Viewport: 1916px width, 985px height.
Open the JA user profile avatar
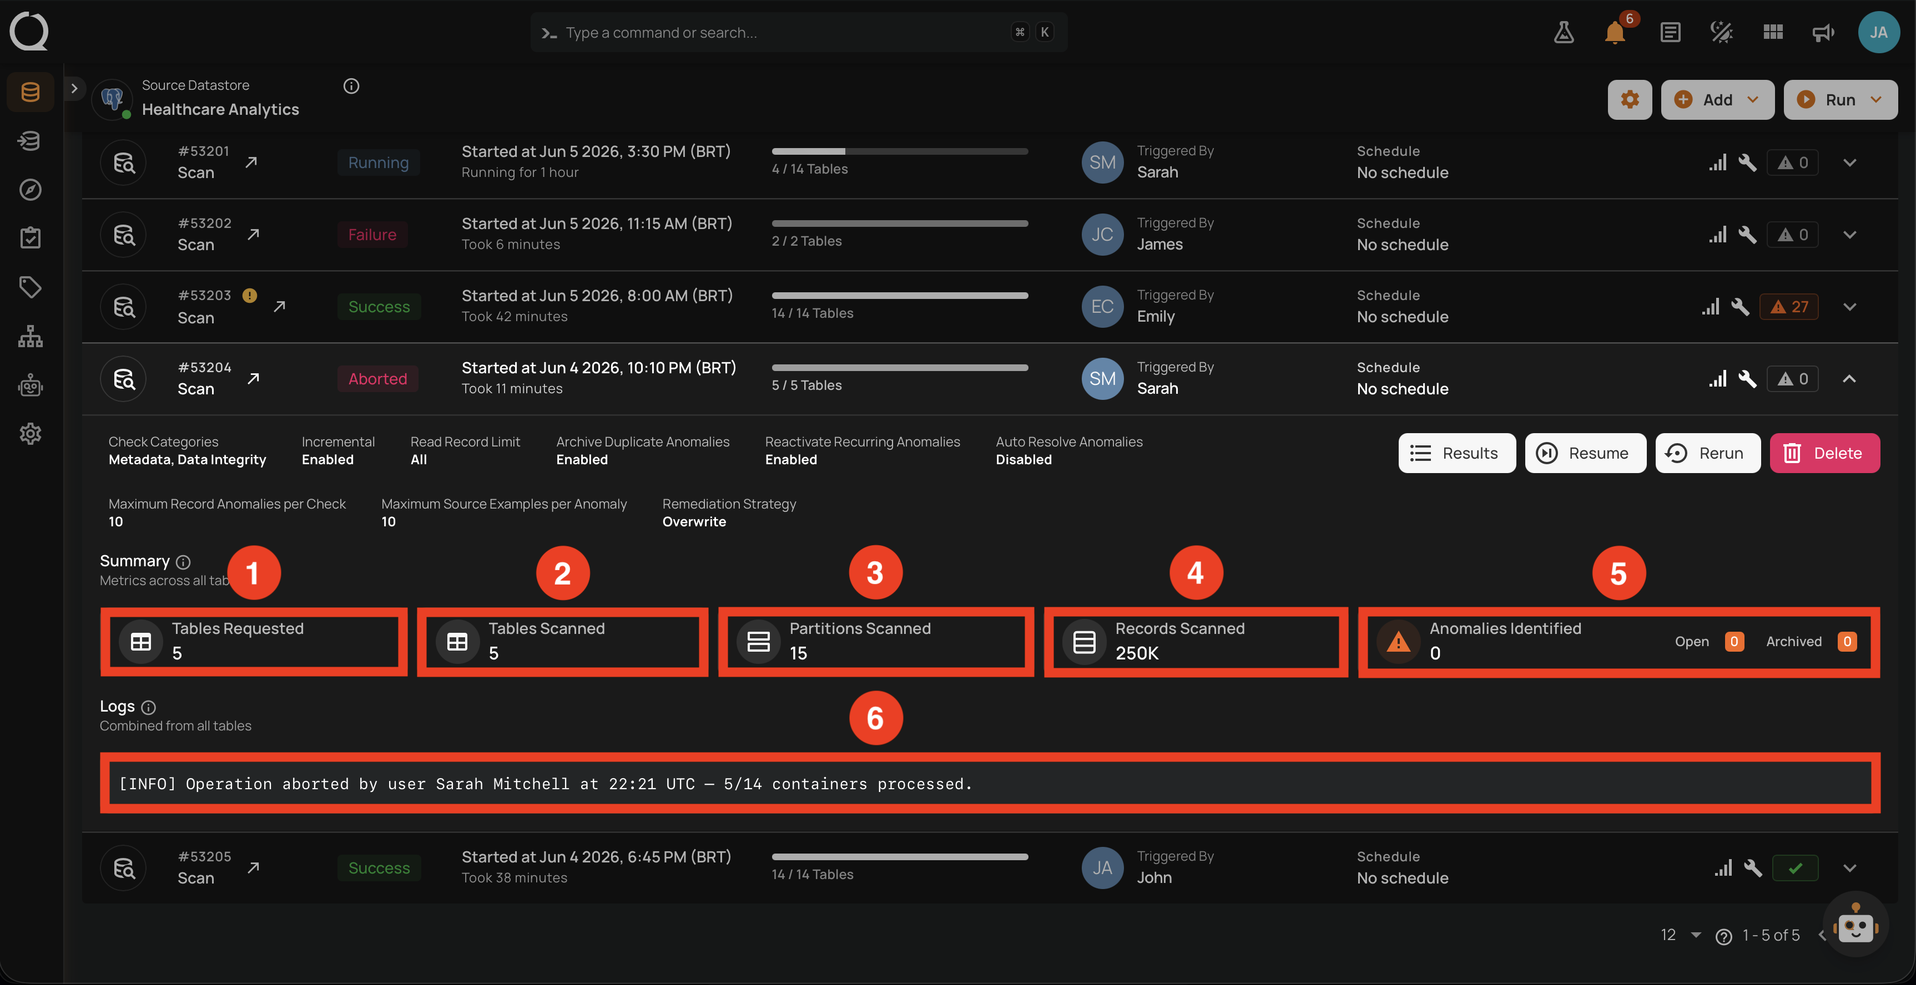[1879, 33]
